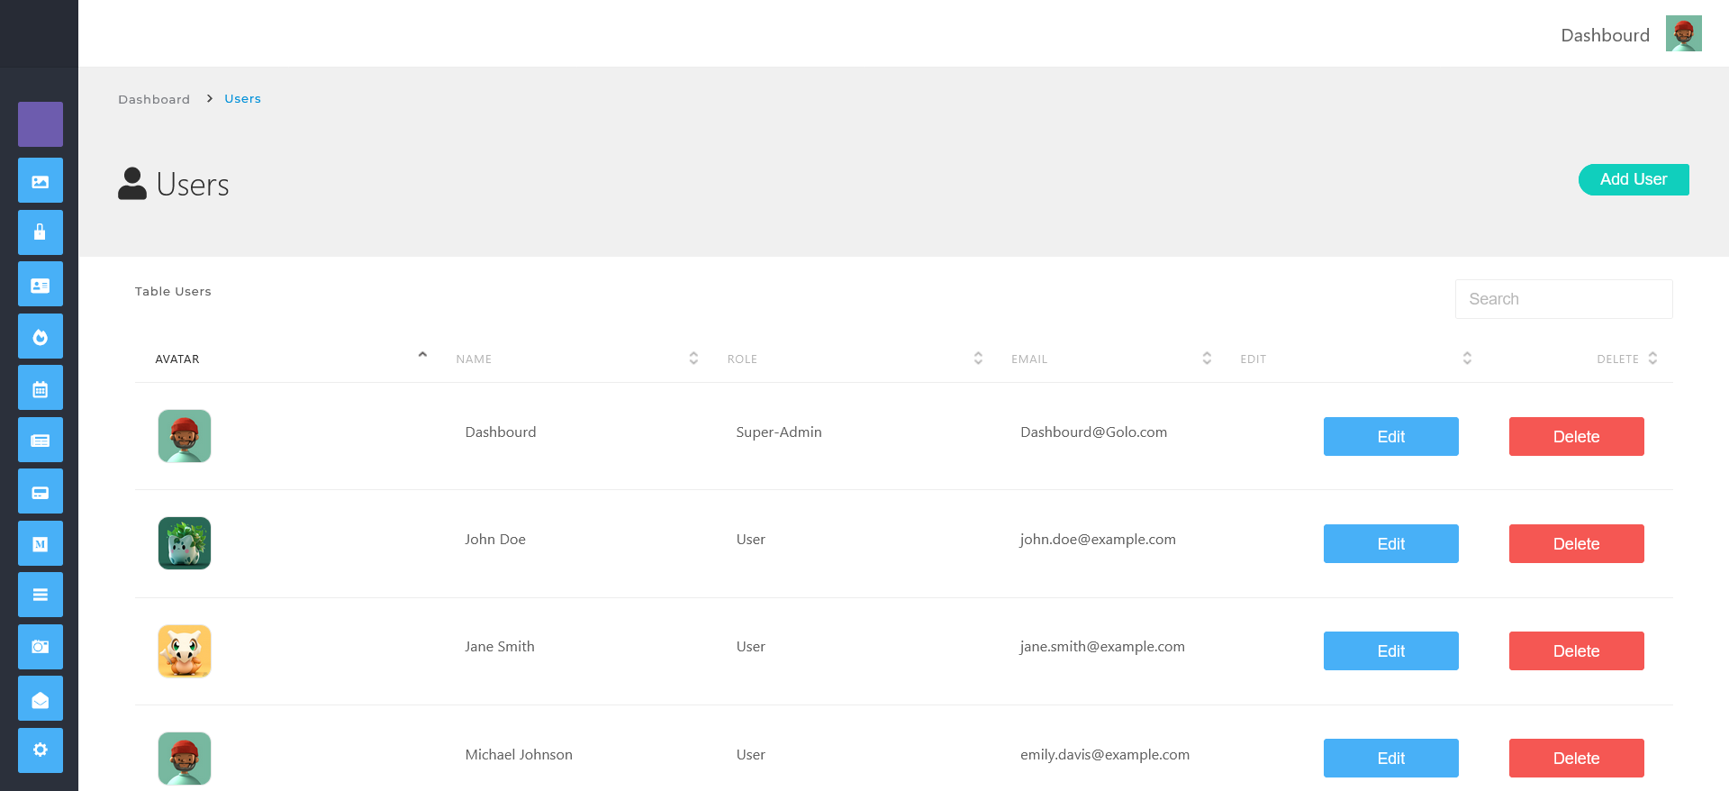Click the bold M icon in the sidebar

[41, 543]
